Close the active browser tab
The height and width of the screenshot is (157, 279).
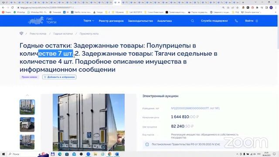(119, 3)
